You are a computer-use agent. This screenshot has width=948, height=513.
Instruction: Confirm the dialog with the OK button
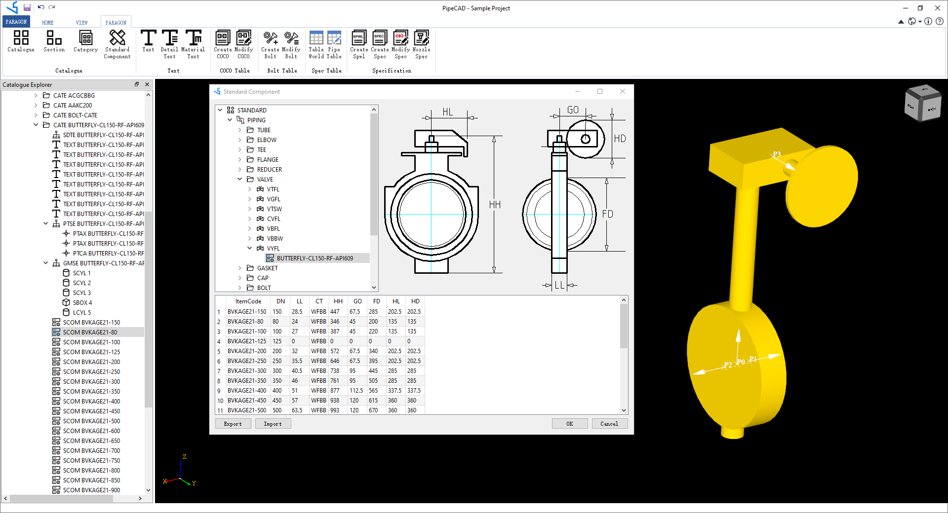click(x=570, y=423)
